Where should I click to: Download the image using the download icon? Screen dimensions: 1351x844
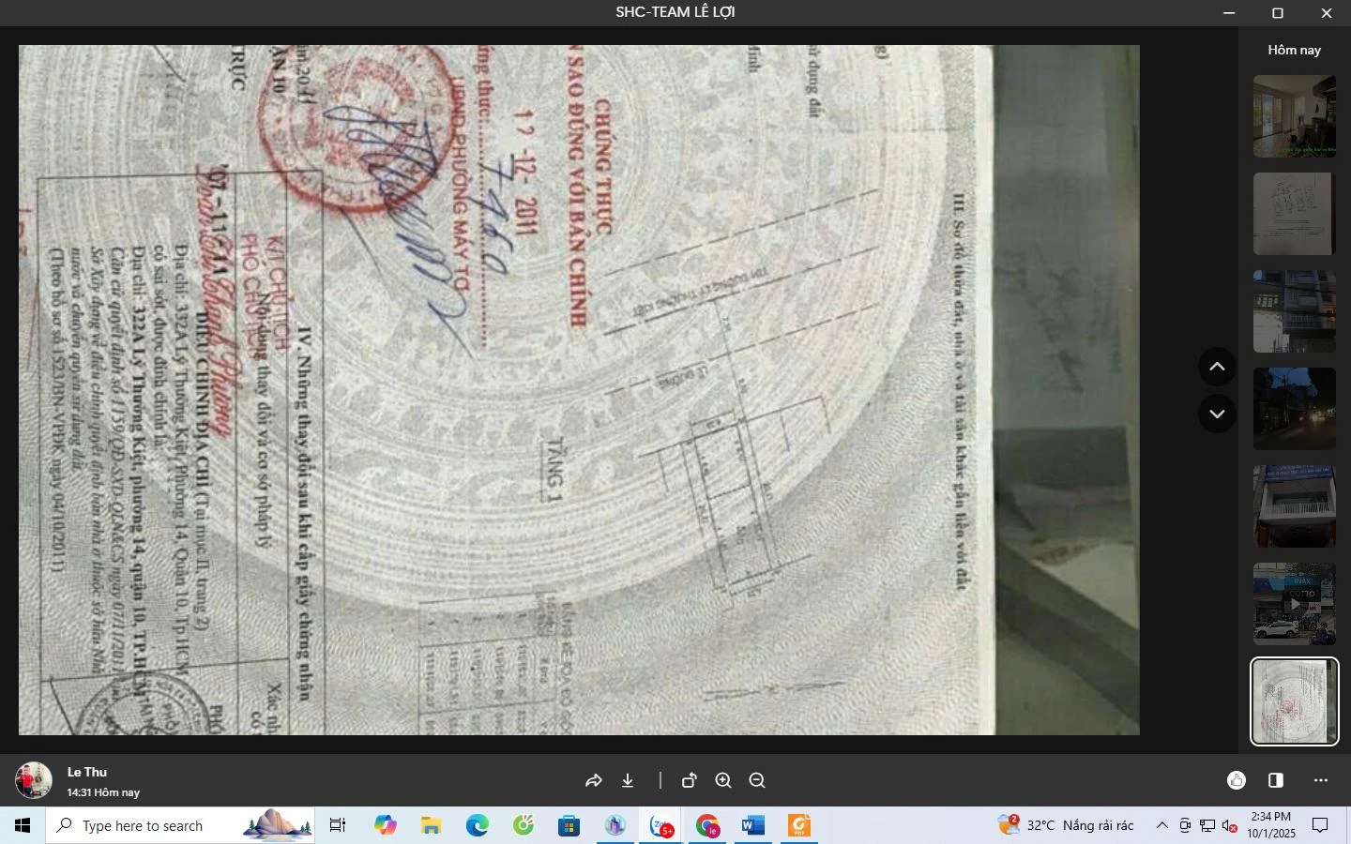point(628,780)
